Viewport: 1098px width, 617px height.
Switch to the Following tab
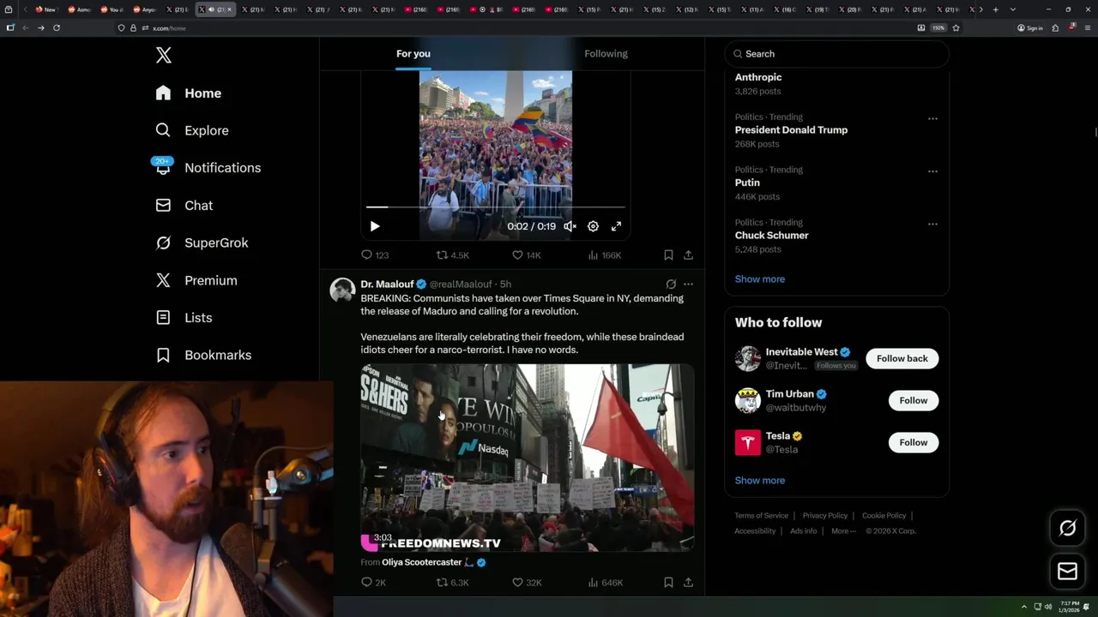[606, 53]
